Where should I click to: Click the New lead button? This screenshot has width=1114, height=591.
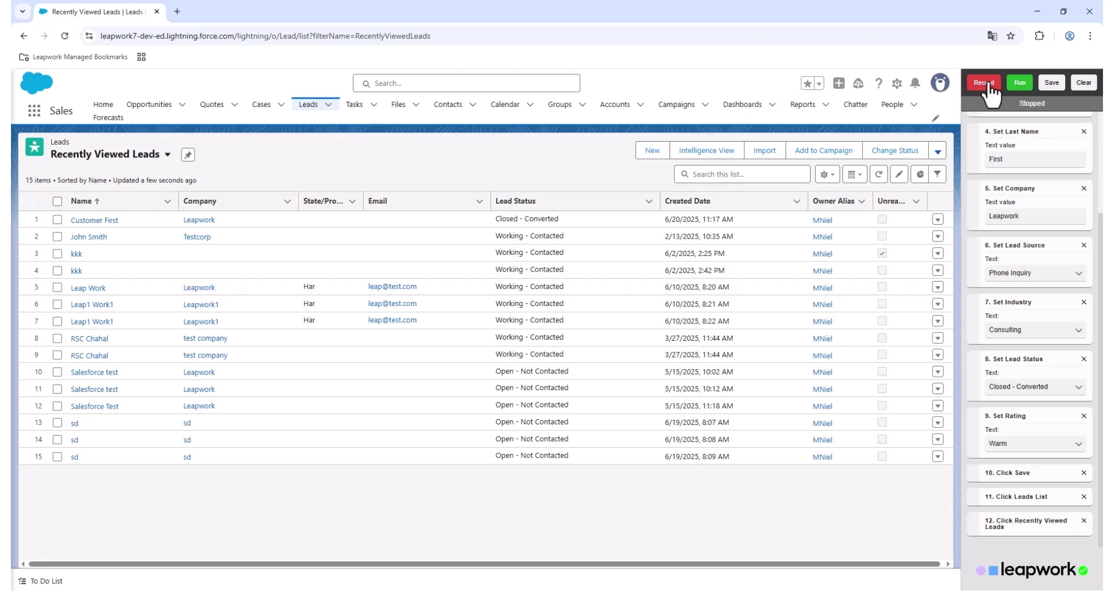(652, 150)
